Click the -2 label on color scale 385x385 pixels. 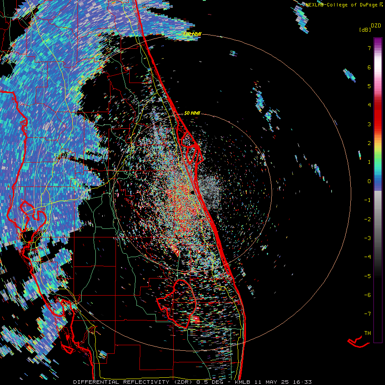367,219
